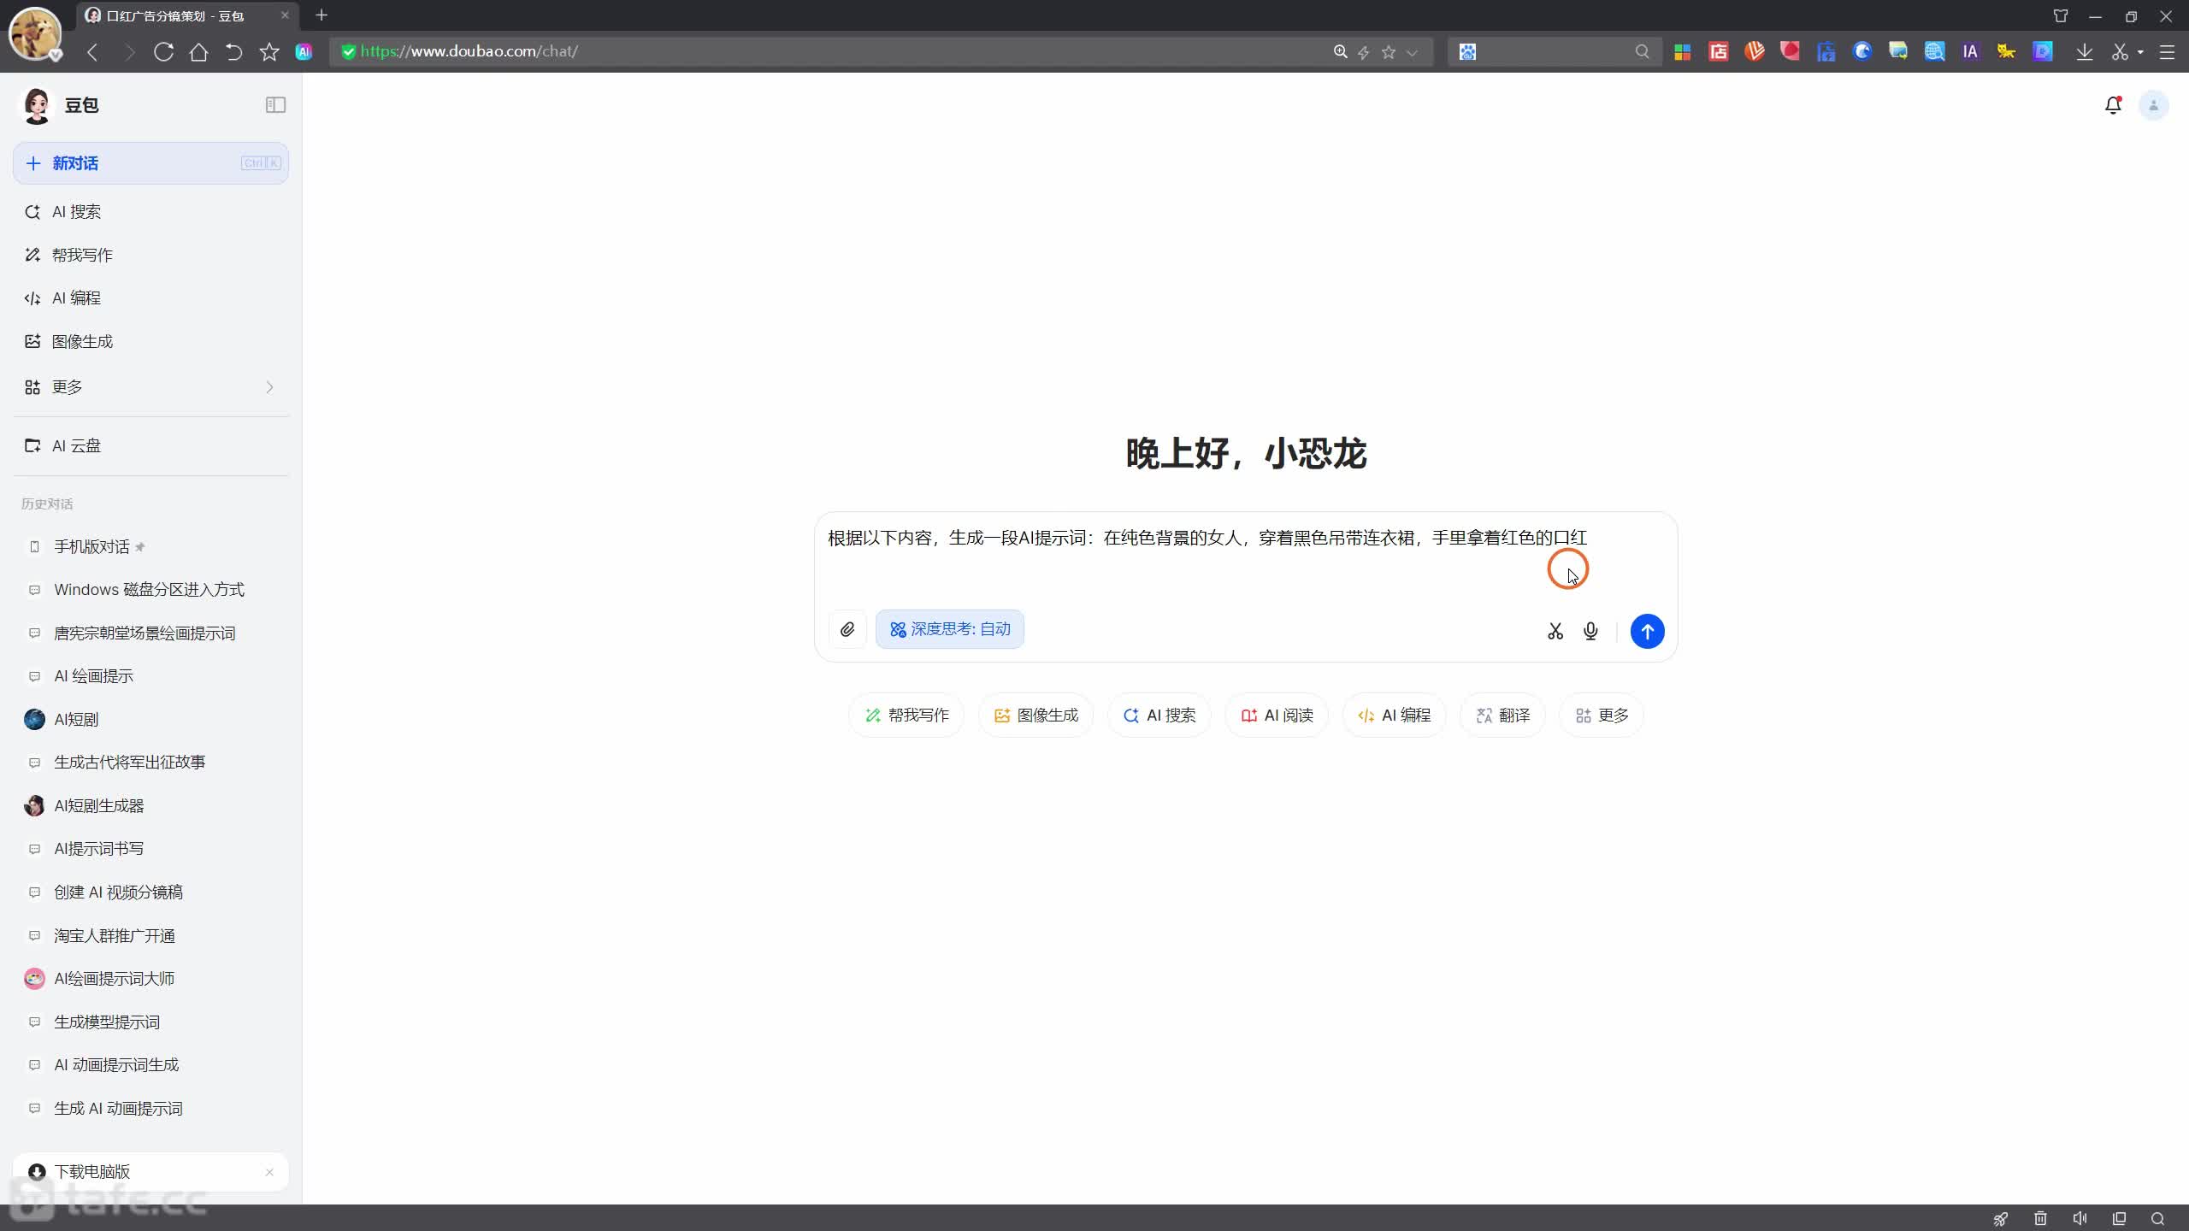Close the 口红广告分镜策划 tab
The height and width of the screenshot is (1231, 2189).
(285, 15)
